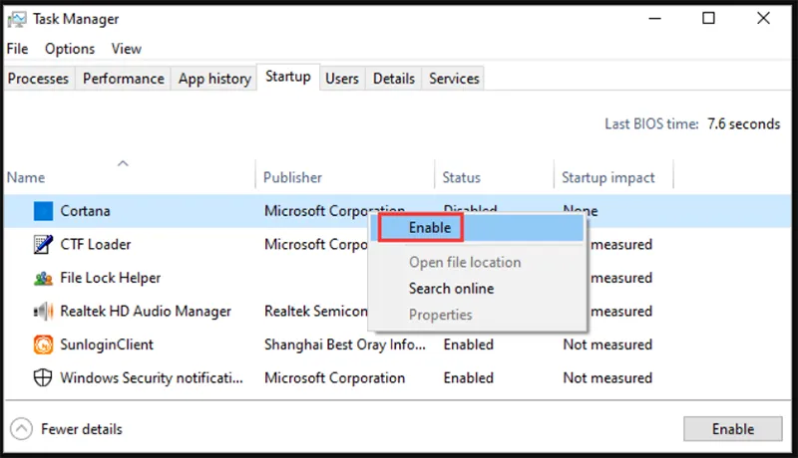Click Not measured impact for Windows Security
The height and width of the screenshot is (458, 798).
(607, 377)
